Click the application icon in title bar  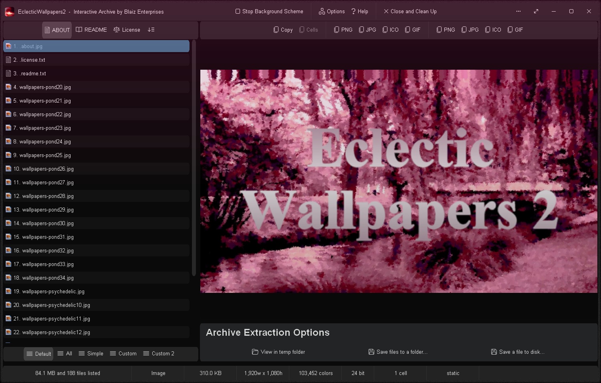coord(9,12)
